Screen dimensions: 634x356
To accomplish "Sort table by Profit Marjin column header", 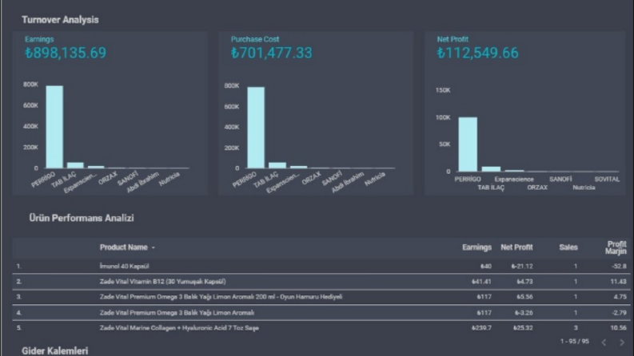I will click(x=616, y=247).
